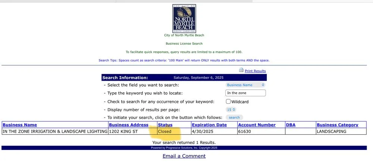Enable the Wildcard checkbox
Image resolution: width=373 pixels, height=164 pixels.
point(228,102)
